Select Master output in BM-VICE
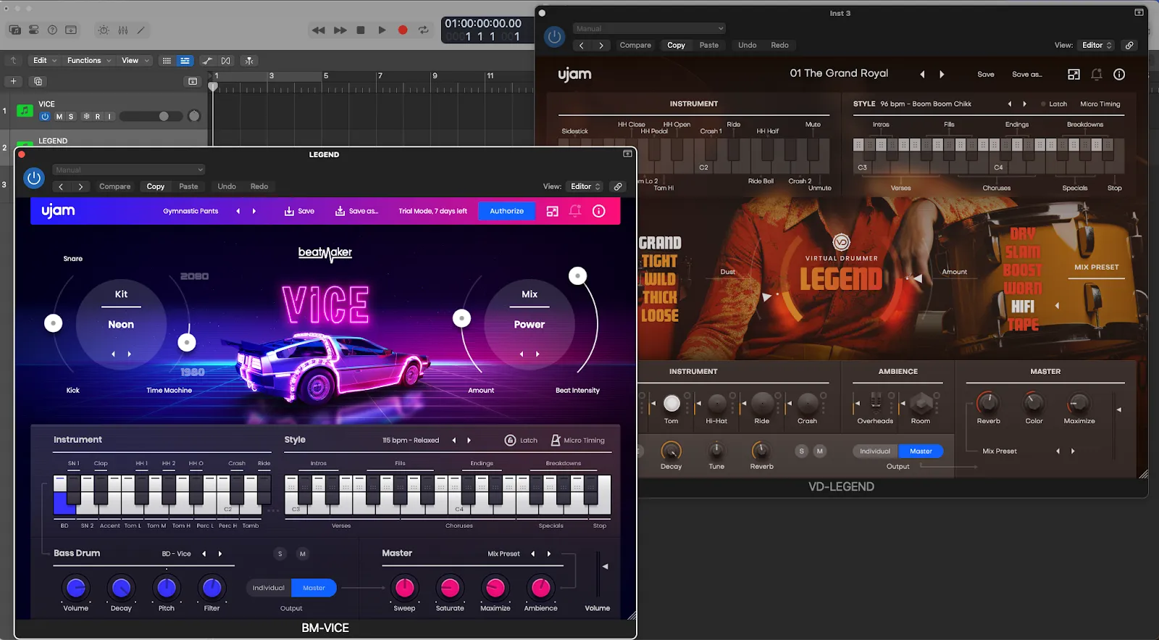The width and height of the screenshot is (1159, 640). click(x=314, y=588)
